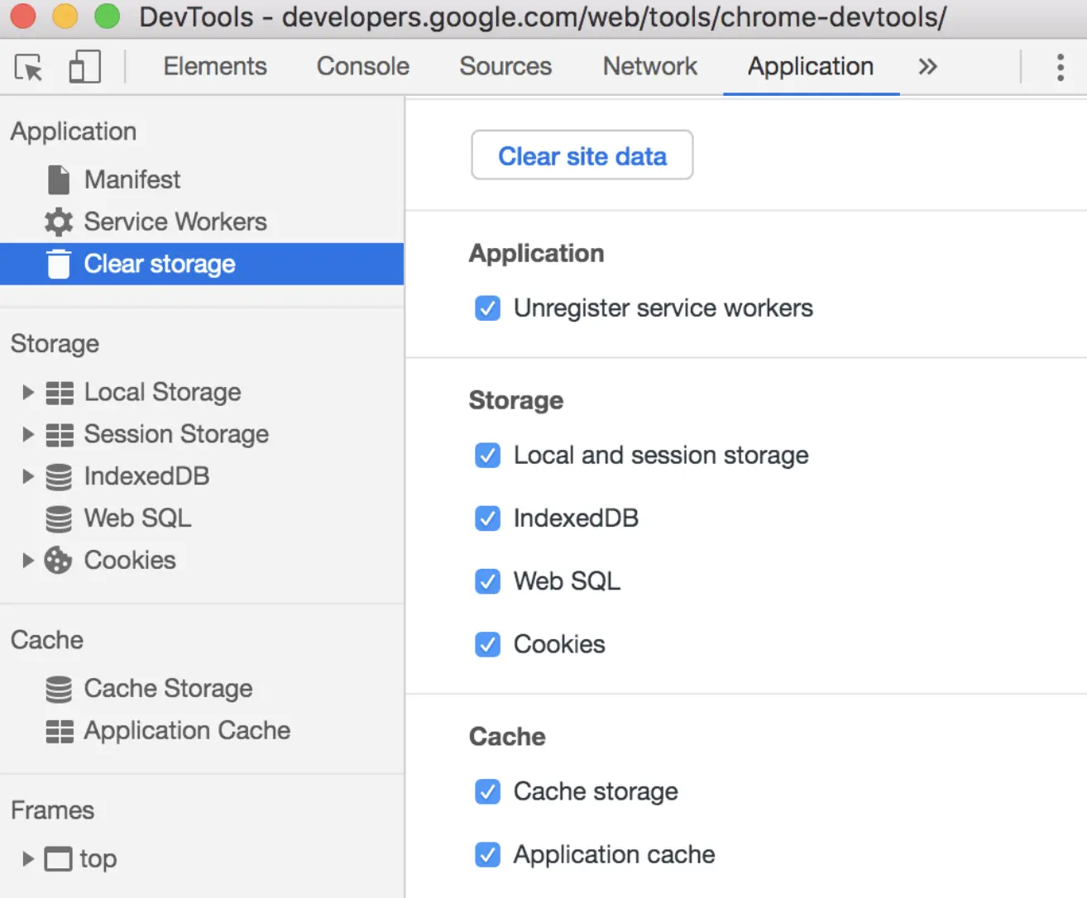The height and width of the screenshot is (898, 1087).
Task: Disable the Cache storage checkbox
Action: click(488, 792)
